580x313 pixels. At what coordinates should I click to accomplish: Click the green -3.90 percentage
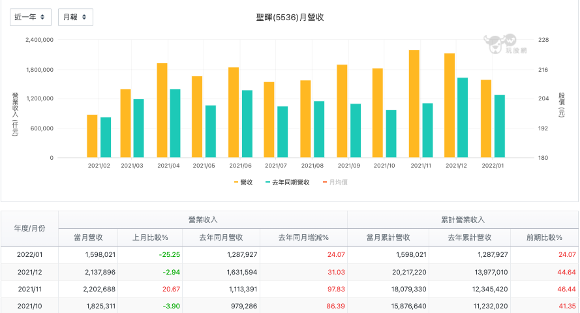point(172,306)
